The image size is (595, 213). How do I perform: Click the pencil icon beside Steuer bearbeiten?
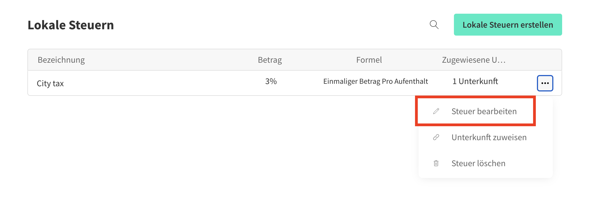436,111
